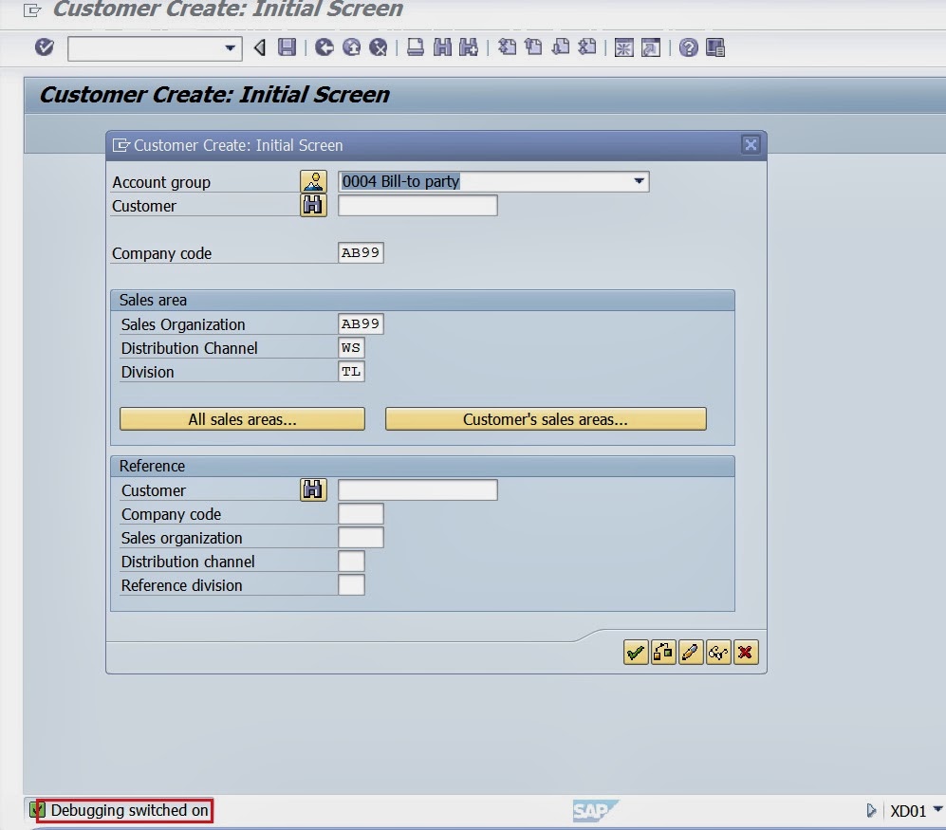
Task: Open the Help question mark icon
Action: click(x=688, y=47)
